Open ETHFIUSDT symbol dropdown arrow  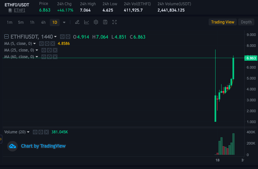[x=55, y=37]
